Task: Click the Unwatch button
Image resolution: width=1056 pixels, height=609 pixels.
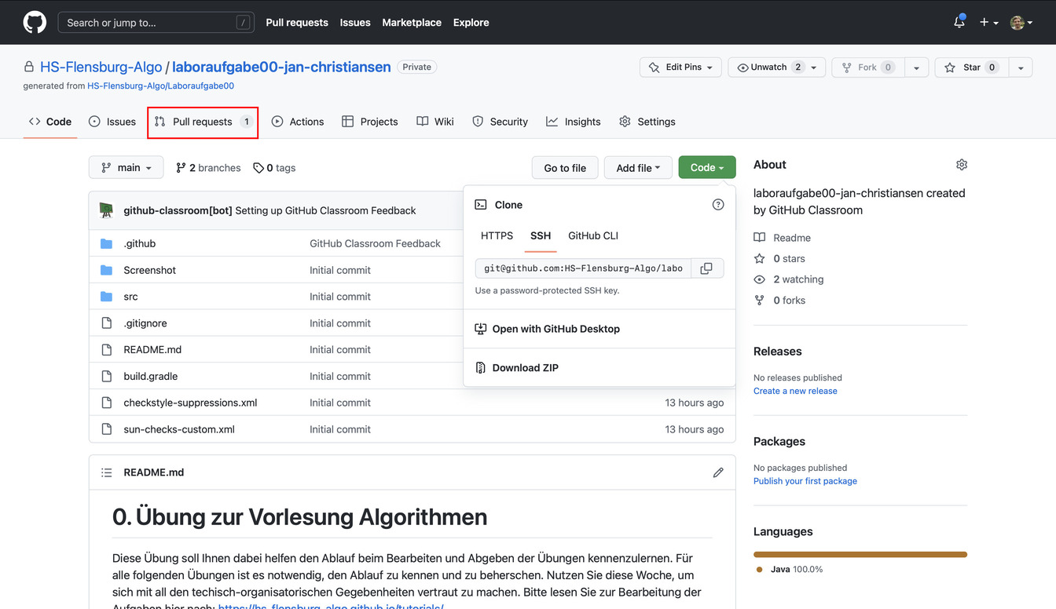Action: click(x=768, y=67)
